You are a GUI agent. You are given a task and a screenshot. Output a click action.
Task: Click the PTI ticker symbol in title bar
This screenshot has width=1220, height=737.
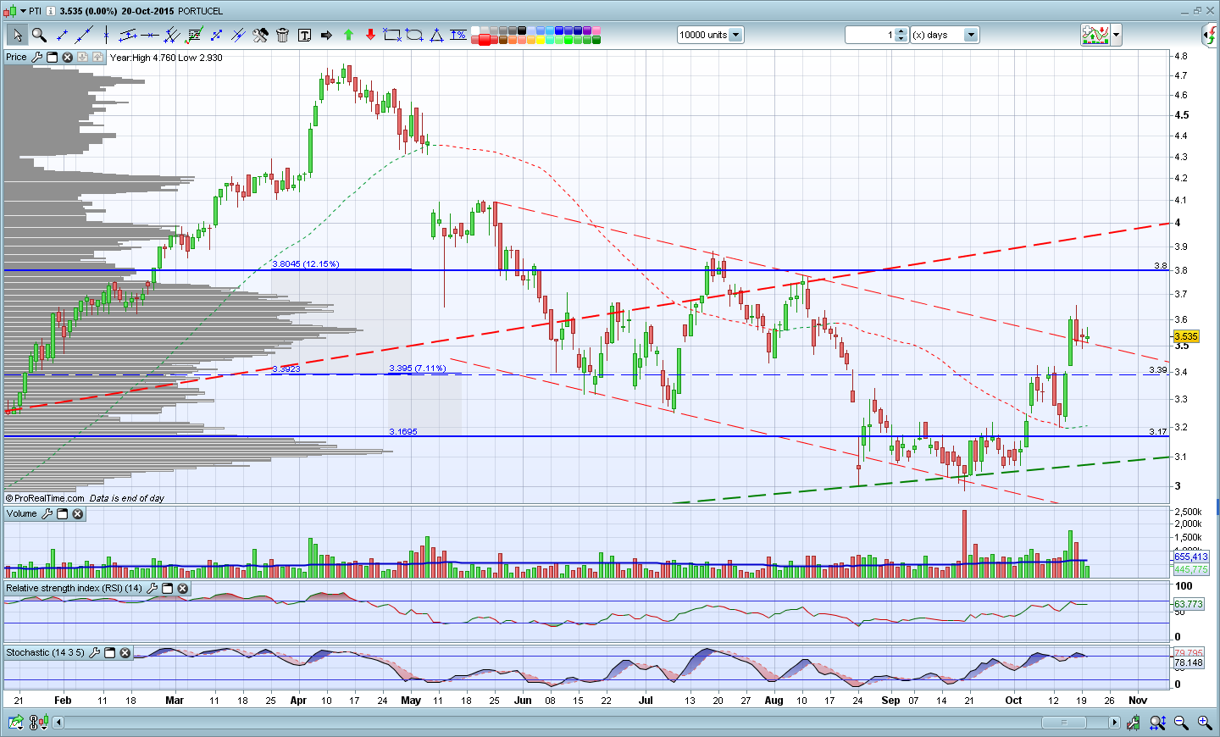pyautogui.click(x=36, y=11)
